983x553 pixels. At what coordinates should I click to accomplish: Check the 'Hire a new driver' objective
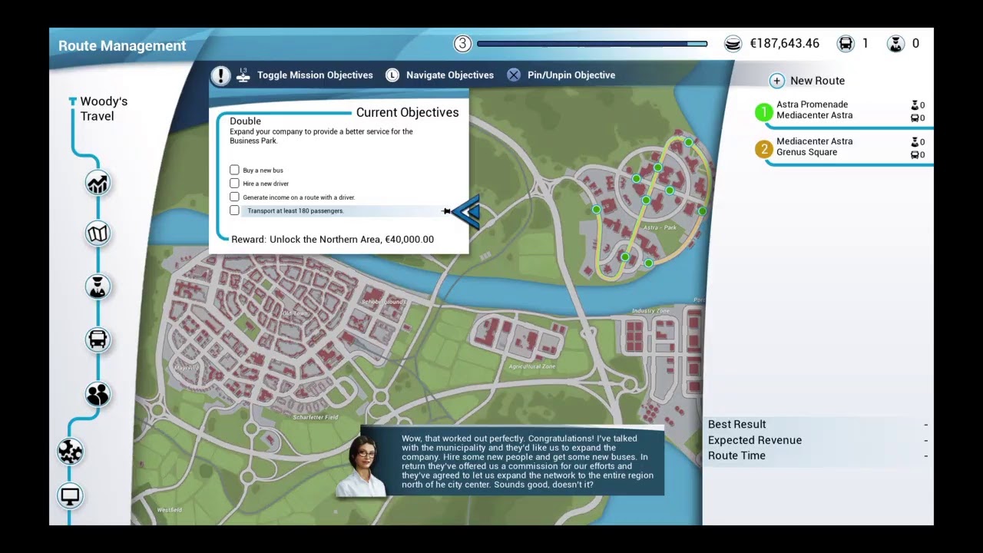click(x=234, y=184)
